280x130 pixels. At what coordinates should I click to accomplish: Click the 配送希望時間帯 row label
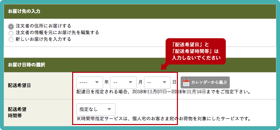tap(17, 112)
